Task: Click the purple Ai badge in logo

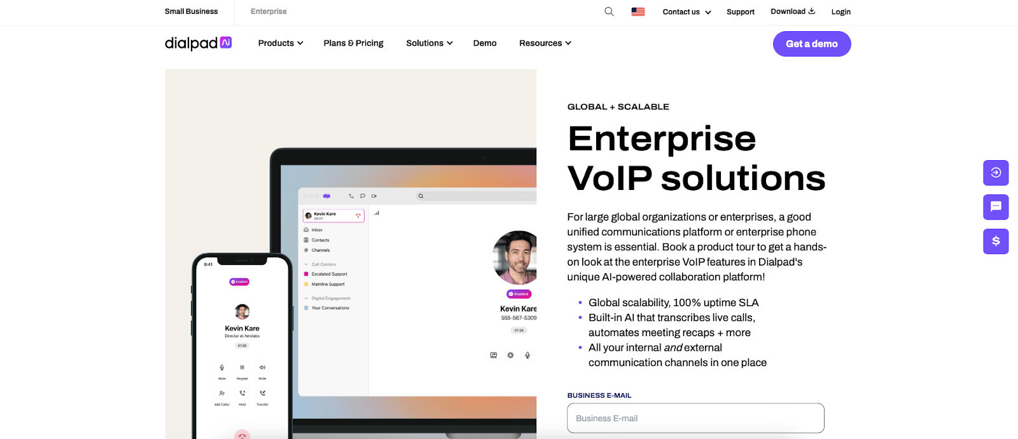Action: pos(226,43)
